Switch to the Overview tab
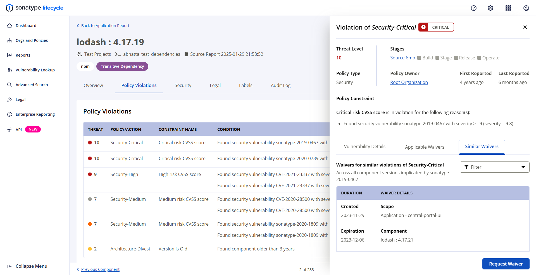 click(x=93, y=85)
